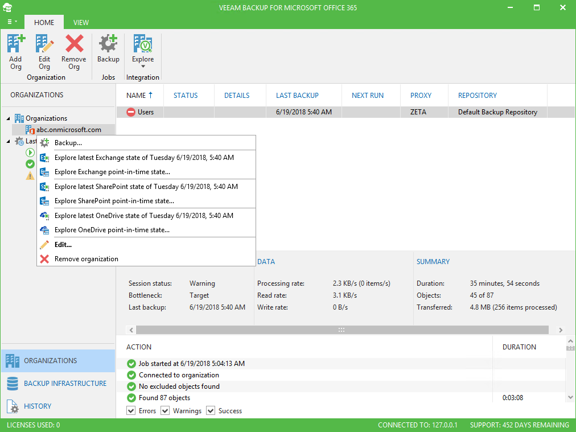Click the Default Backup Repository cell
576x432 pixels.
tap(498, 112)
